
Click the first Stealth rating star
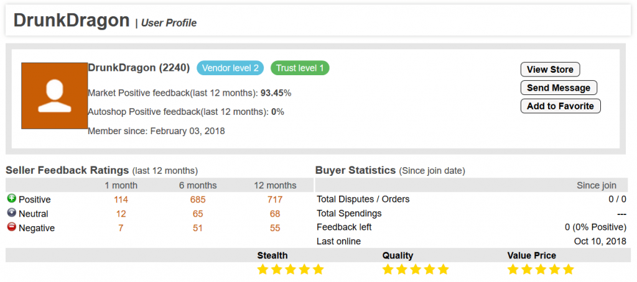263,270
